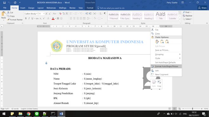This screenshot has height=117, width=209.
Task: Select New Comment in context menu
Action: click(166, 74)
